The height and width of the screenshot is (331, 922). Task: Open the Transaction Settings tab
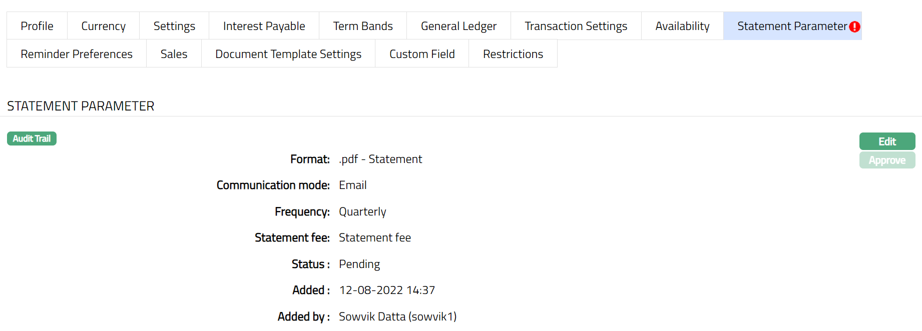point(576,26)
